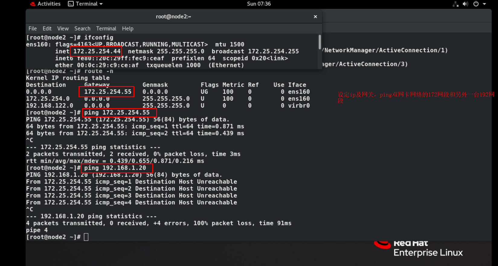Click 'ActiveConnection/1)' text in background terminal
This screenshot has width=498, height=266.
click(x=413, y=50)
